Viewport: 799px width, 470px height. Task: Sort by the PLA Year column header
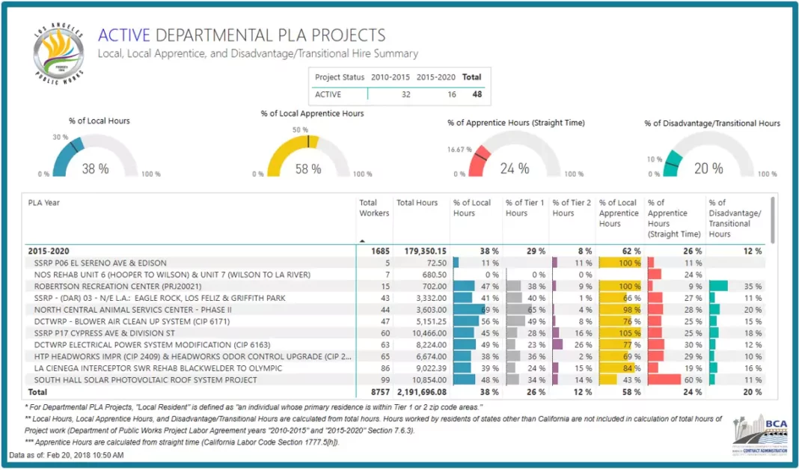43,203
